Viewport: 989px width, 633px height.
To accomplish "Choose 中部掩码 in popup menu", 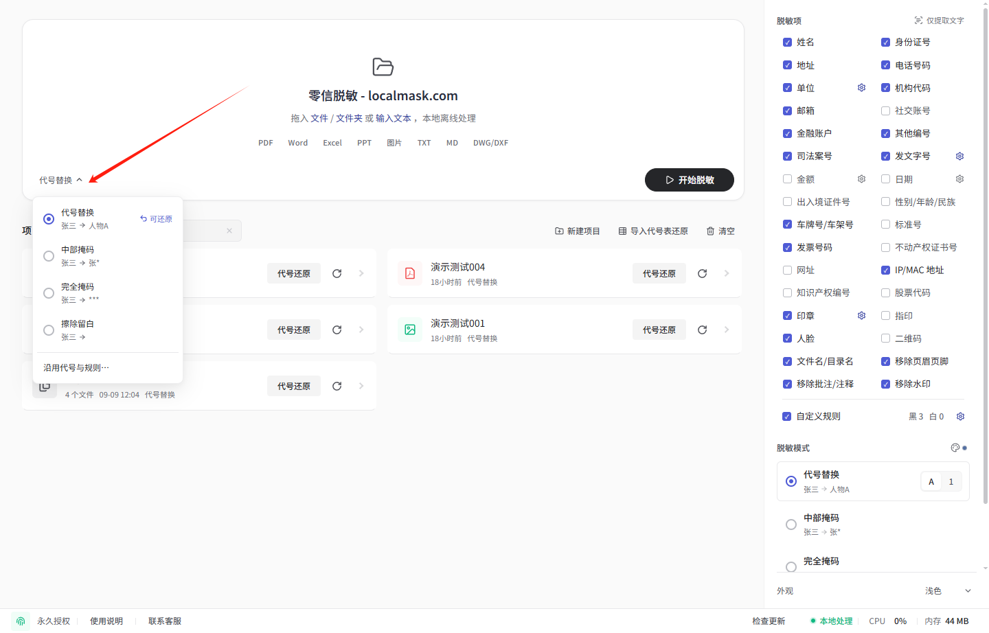I will (108, 255).
